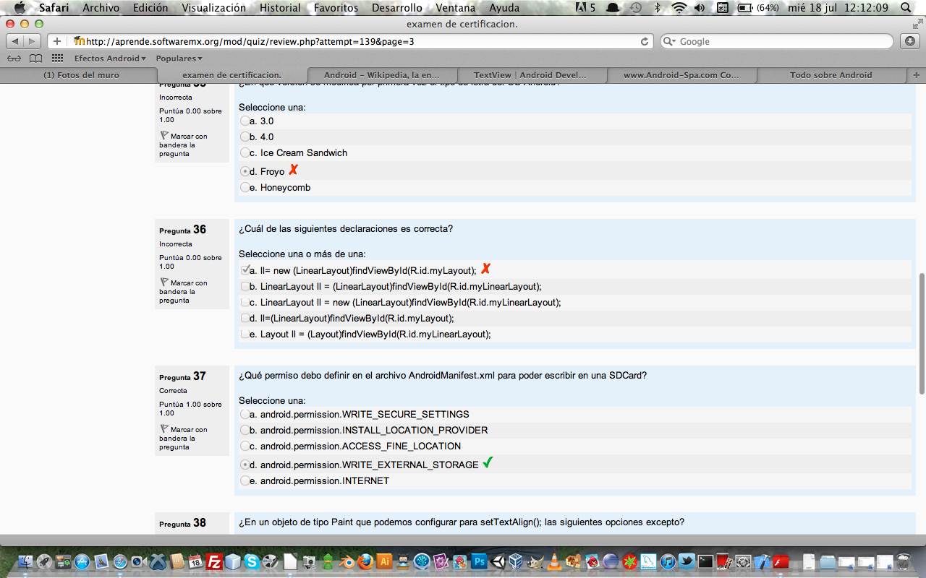This screenshot has width=926, height=578.
Task: Open Adobe Illustrator from the Dock
Action: point(384,561)
